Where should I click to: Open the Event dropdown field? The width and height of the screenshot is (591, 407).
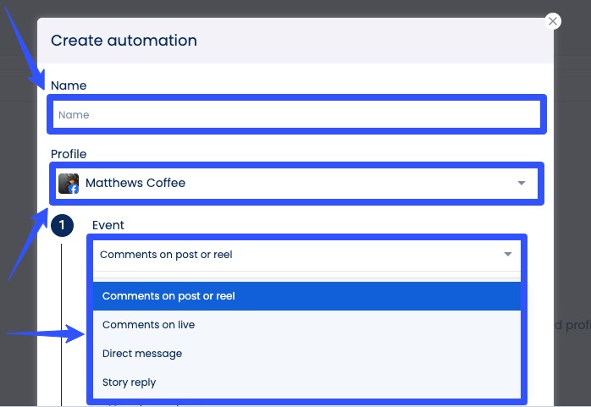click(x=307, y=255)
